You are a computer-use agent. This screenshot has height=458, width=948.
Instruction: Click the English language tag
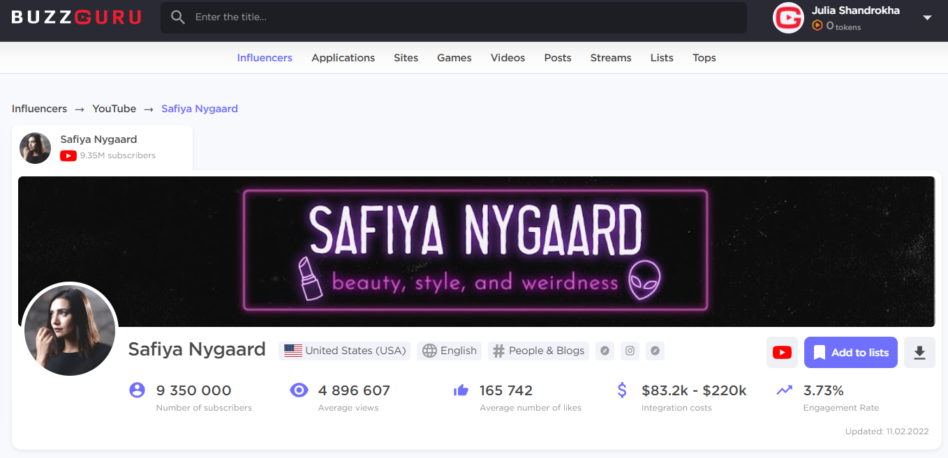point(450,351)
